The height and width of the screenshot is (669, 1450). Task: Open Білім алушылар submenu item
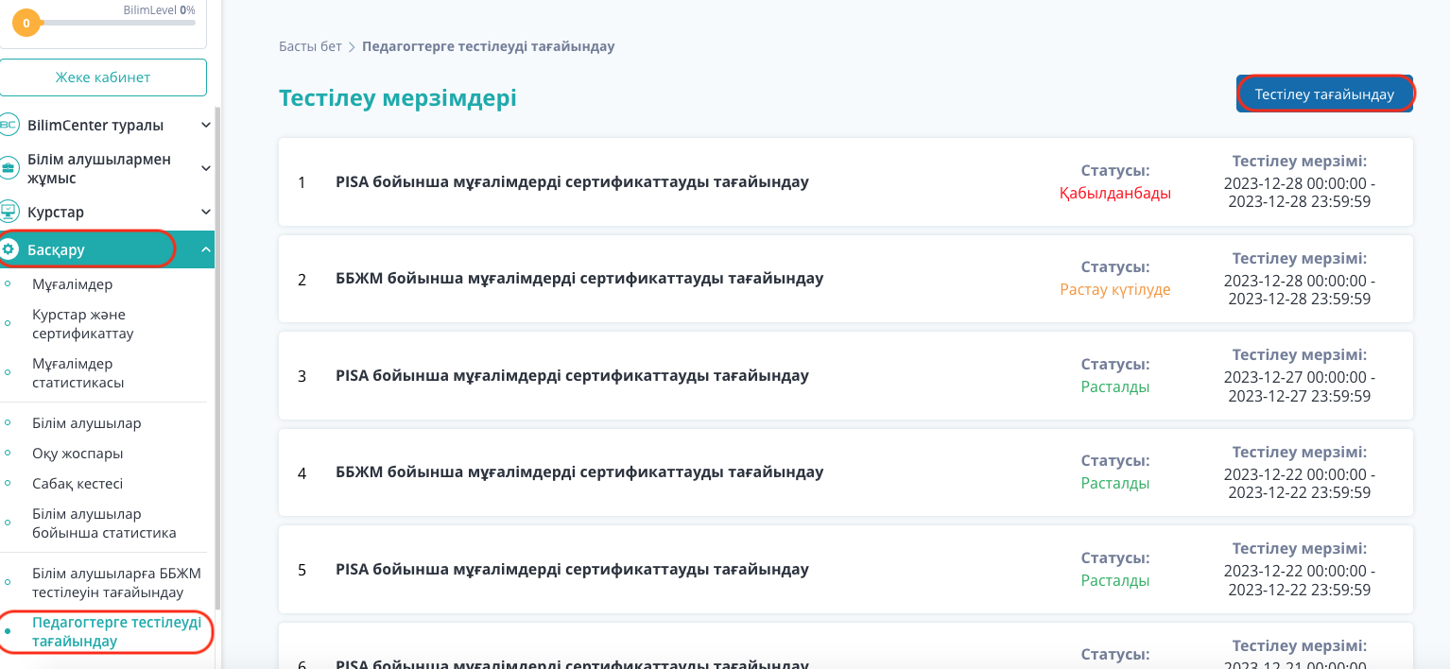[x=87, y=422]
